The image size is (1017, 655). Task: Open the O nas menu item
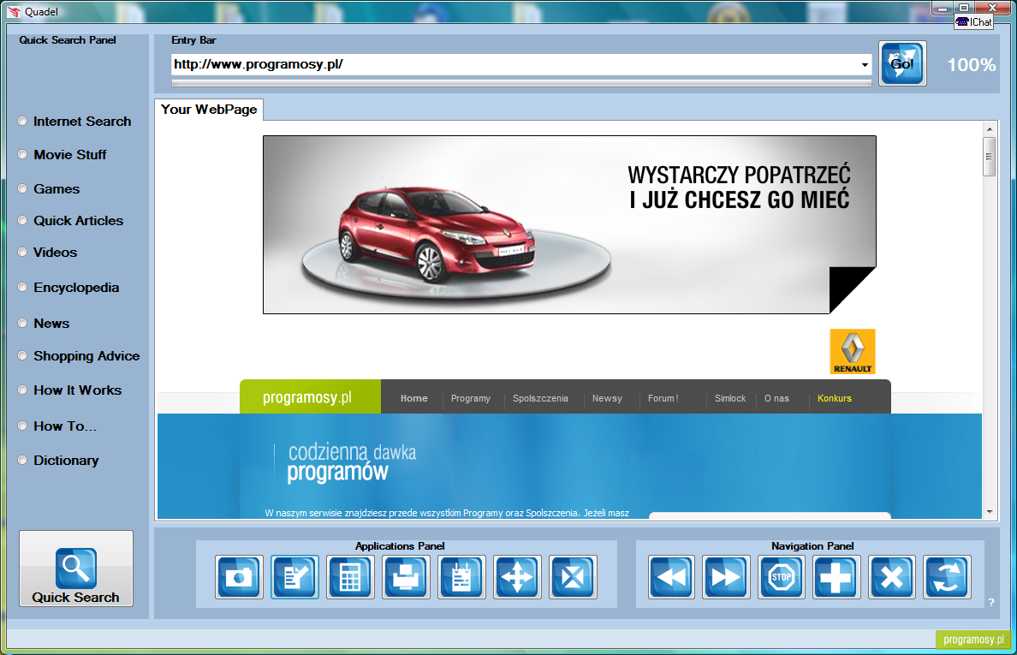tap(776, 398)
